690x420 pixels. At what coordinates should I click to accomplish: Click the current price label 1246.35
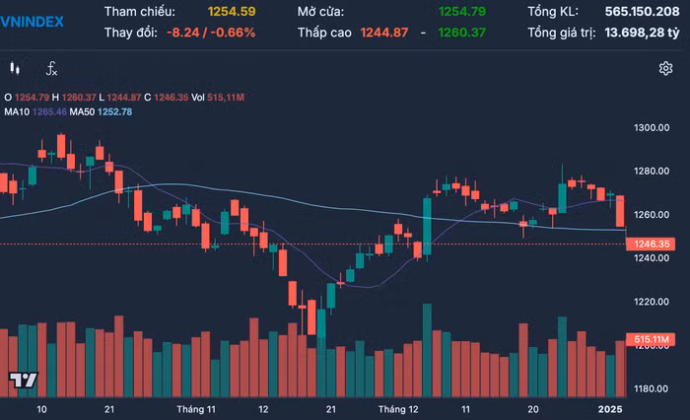(x=653, y=244)
